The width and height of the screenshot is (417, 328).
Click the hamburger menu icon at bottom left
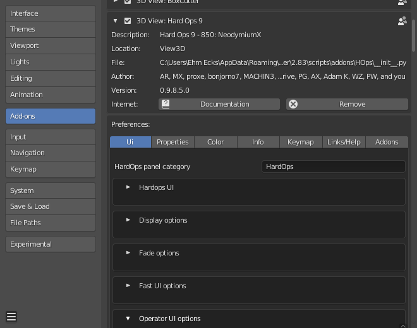tap(11, 317)
